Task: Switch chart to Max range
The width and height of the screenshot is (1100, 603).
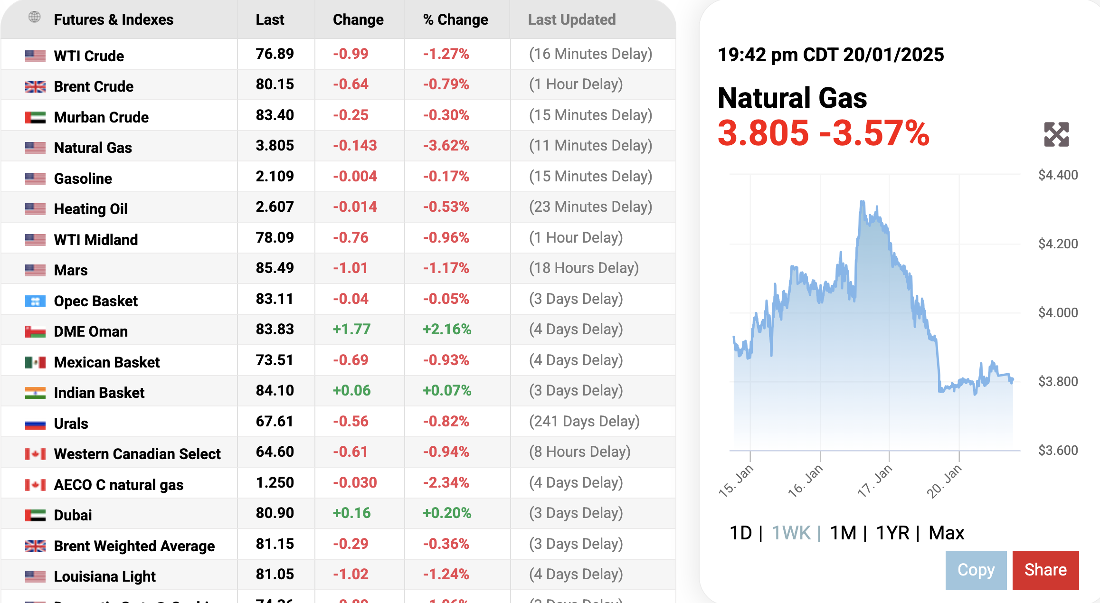Action: click(946, 533)
